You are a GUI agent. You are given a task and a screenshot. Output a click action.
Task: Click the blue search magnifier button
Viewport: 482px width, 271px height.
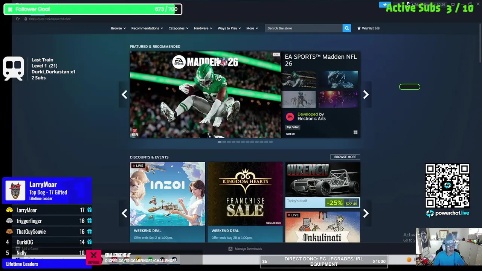[x=346, y=28]
